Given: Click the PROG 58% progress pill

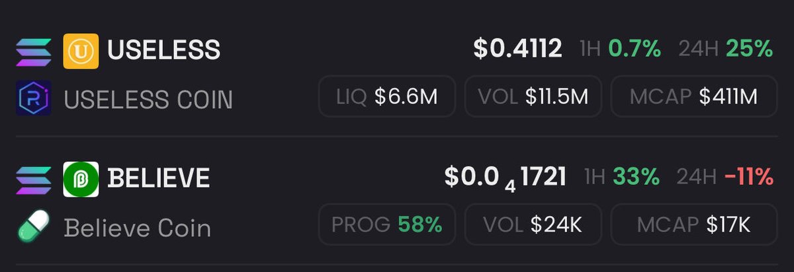Looking at the screenshot, I should (x=387, y=225).
